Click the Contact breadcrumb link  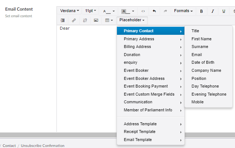(9, 145)
